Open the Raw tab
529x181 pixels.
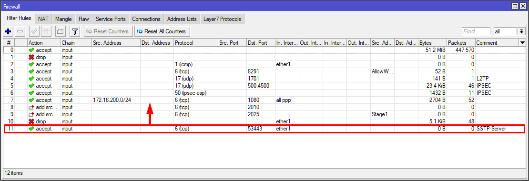tap(84, 19)
